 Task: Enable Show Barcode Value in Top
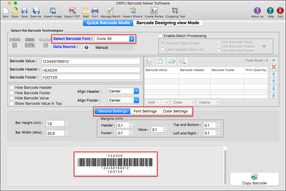point(12,103)
